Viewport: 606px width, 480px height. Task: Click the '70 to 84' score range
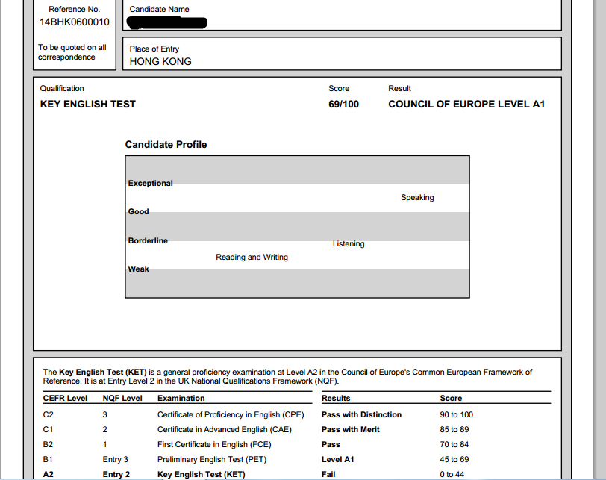click(x=454, y=445)
